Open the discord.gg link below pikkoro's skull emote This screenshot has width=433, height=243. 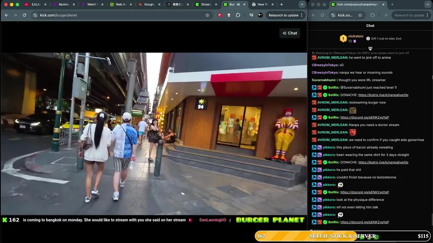[365, 192]
